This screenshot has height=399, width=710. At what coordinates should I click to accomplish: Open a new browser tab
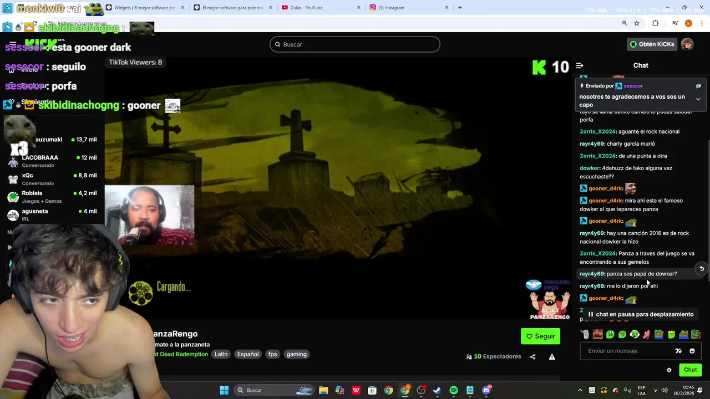coord(460,8)
